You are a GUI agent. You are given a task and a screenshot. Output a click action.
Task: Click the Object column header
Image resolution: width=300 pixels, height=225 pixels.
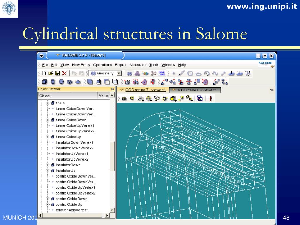pyautogui.click(x=68, y=96)
